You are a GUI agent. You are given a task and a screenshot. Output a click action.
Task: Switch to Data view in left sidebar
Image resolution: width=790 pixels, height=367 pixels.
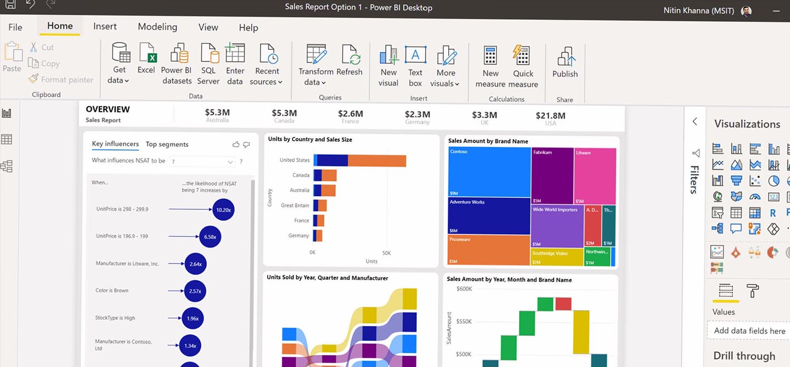(x=7, y=139)
